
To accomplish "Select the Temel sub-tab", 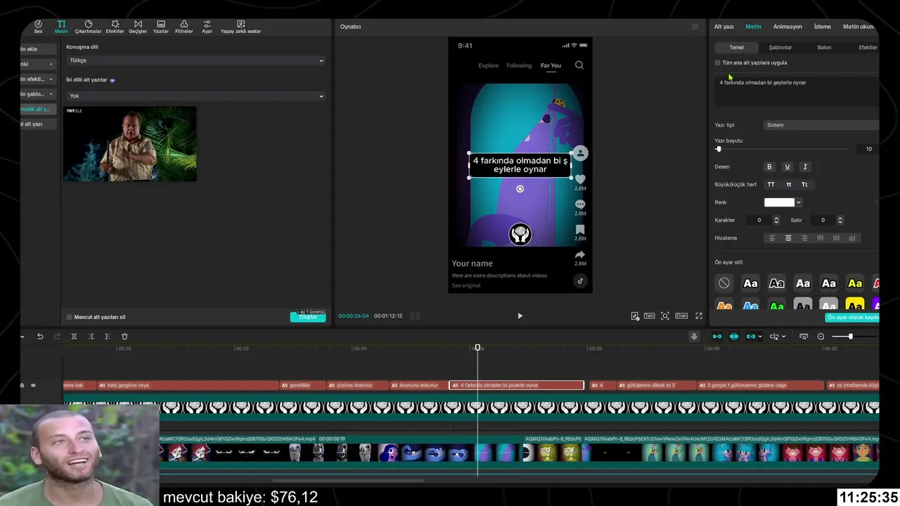I will click(x=736, y=47).
